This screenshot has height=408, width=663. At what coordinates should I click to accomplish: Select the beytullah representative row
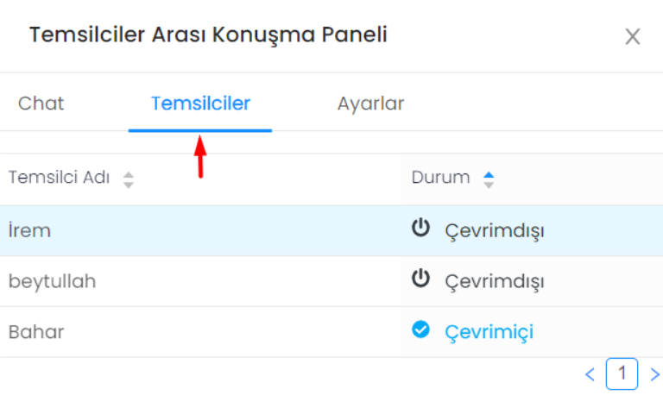pos(331,281)
